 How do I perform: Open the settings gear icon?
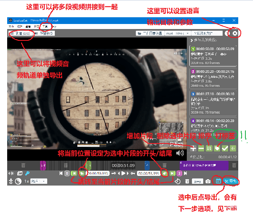pyautogui.click(x=235, y=33)
